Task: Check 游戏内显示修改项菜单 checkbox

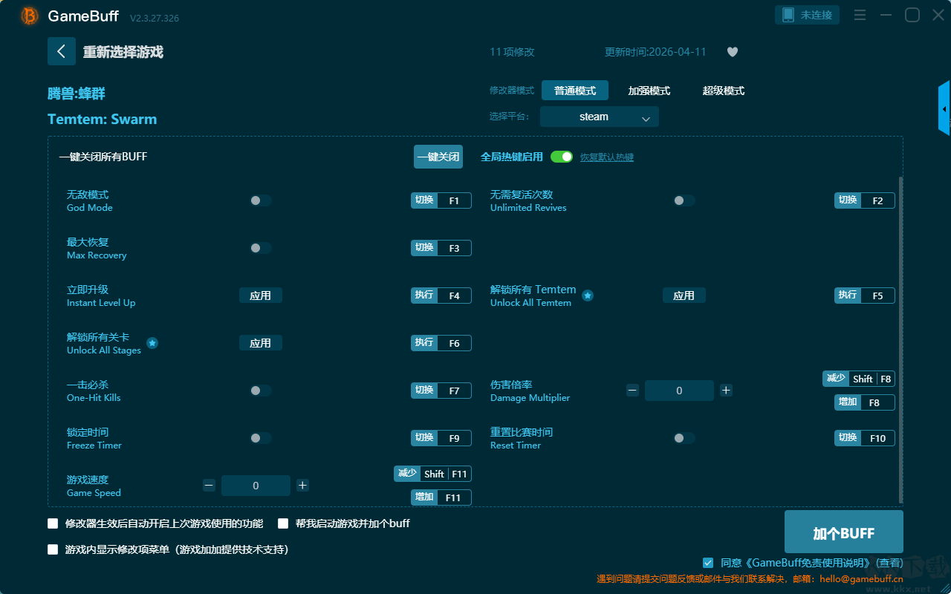Action: pos(53,550)
